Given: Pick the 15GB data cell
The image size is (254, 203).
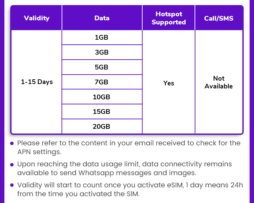Looking at the screenshot, I should pyautogui.click(x=102, y=111).
